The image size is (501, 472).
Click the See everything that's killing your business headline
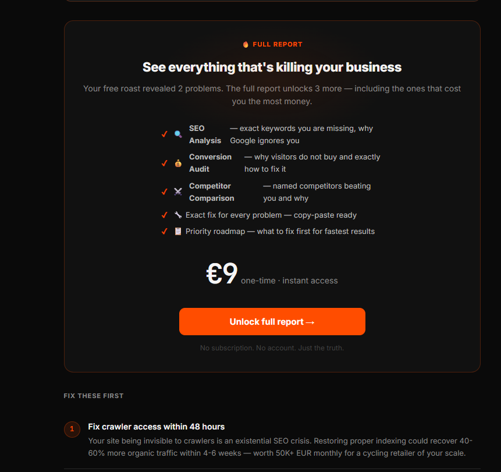272,68
